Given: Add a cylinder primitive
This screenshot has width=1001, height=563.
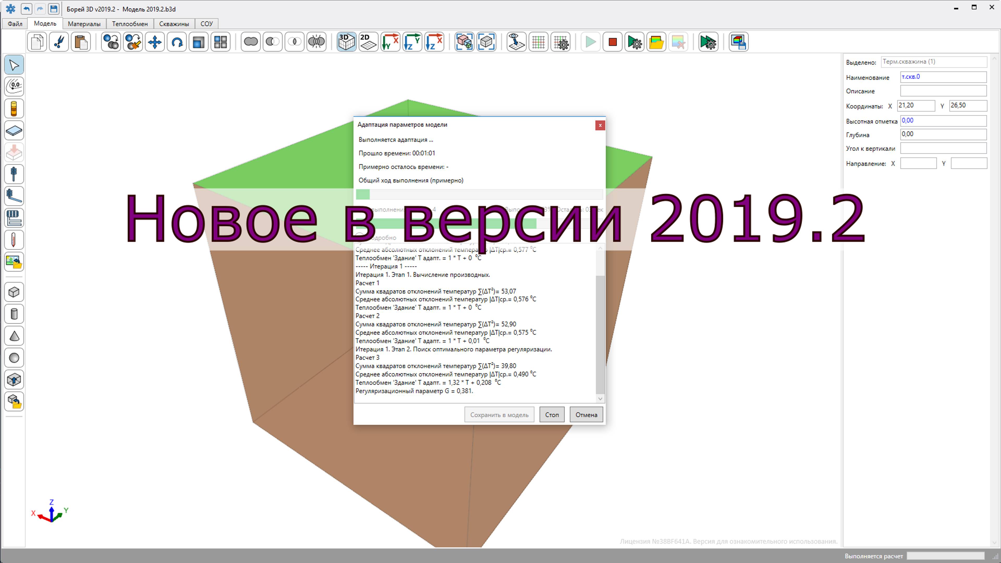Looking at the screenshot, I should point(14,314).
